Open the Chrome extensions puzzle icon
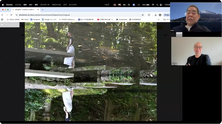The height and width of the screenshot is (124, 222). (x=149, y=15)
